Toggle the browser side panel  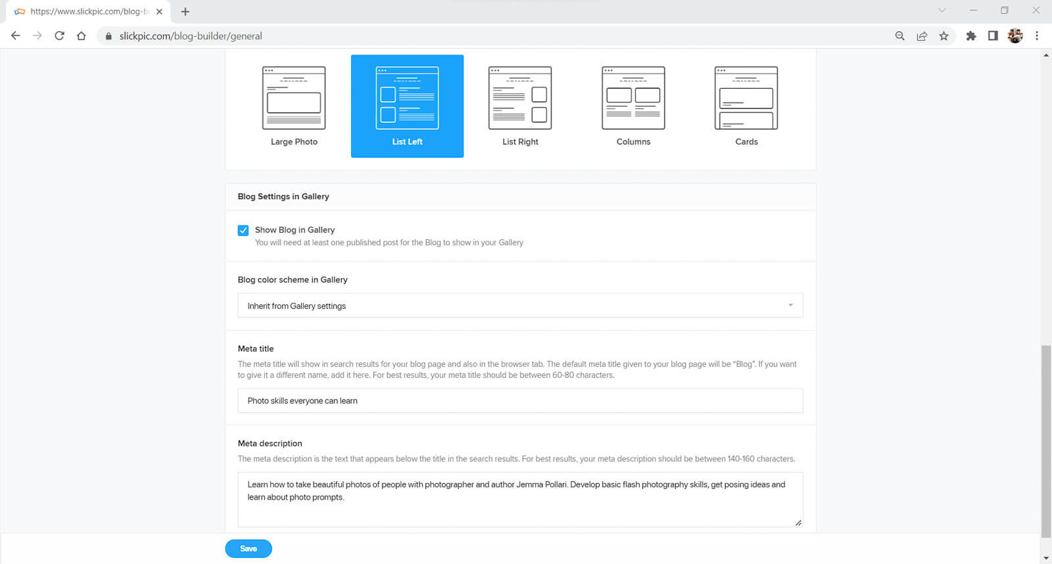pos(993,36)
